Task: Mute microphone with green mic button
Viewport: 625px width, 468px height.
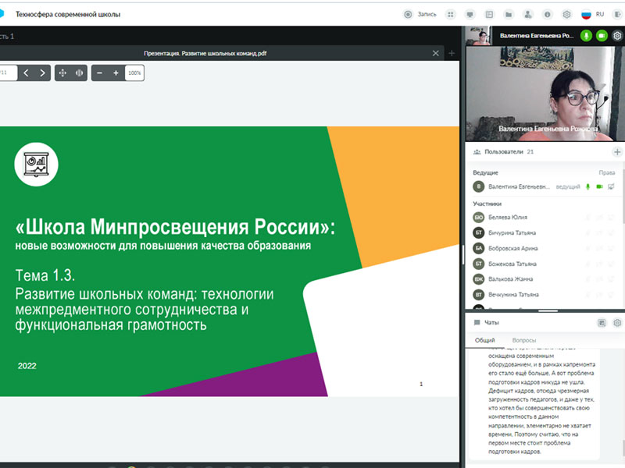Action: click(586, 36)
